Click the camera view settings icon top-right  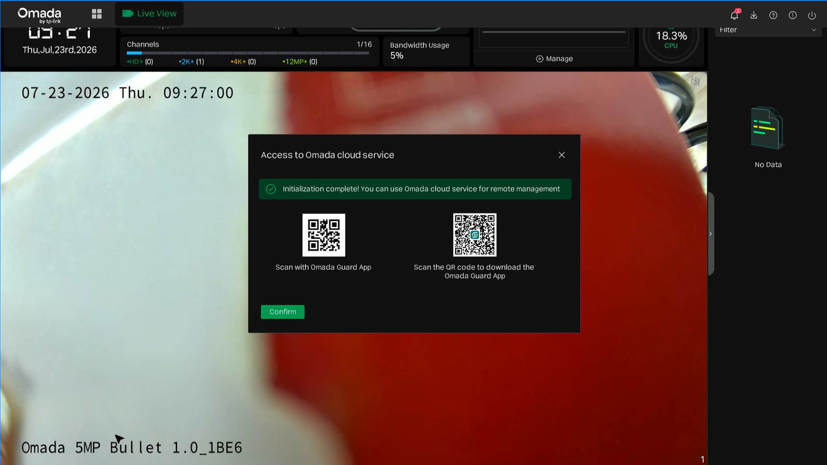pyautogui.click(x=695, y=81)
